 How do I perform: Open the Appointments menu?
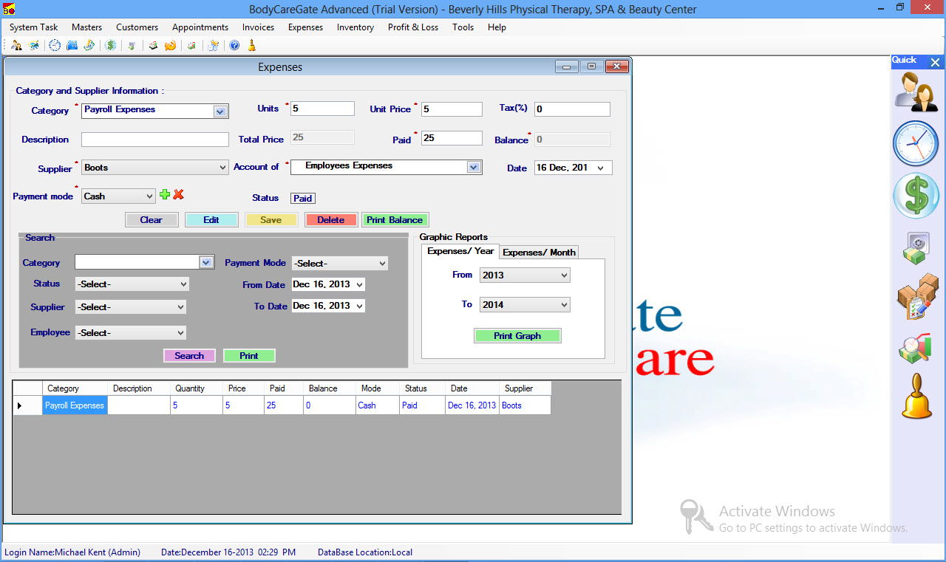click(200, 27)
